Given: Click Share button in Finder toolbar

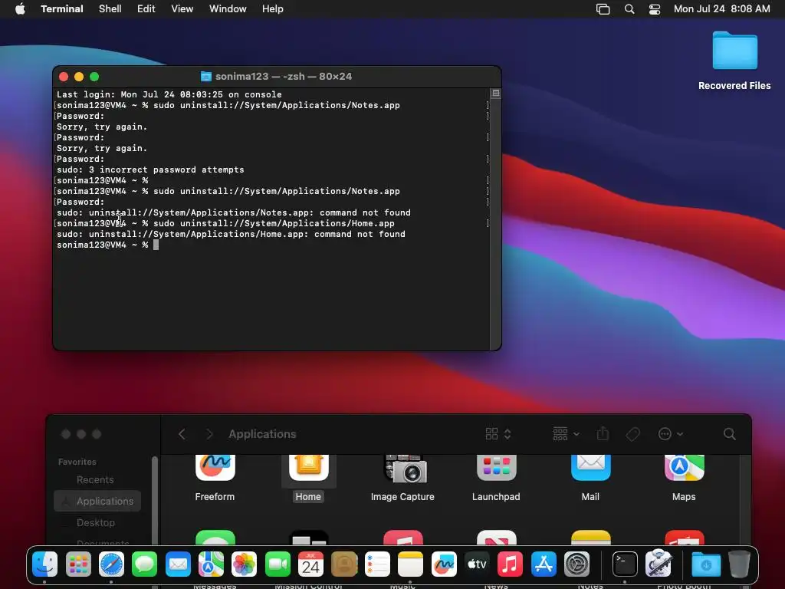Looking at the screenshot, I should click(603, 434).
